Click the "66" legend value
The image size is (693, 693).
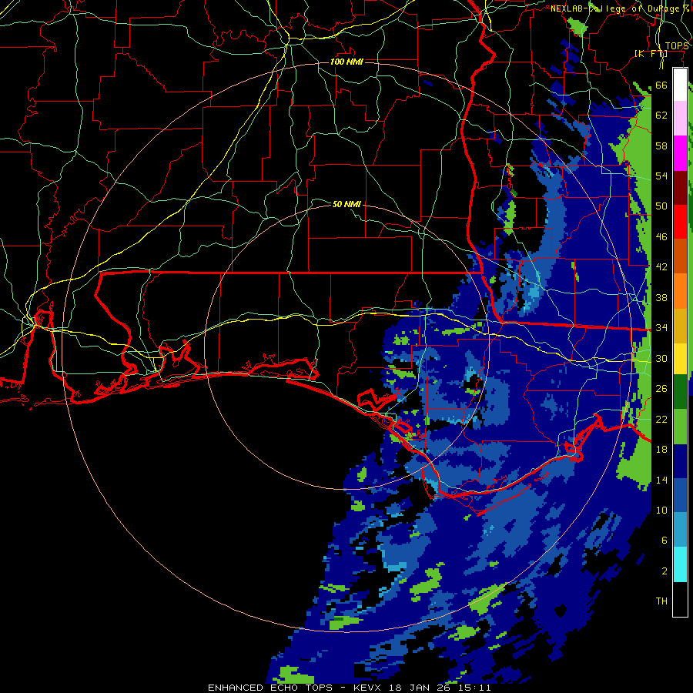(661, 85)
